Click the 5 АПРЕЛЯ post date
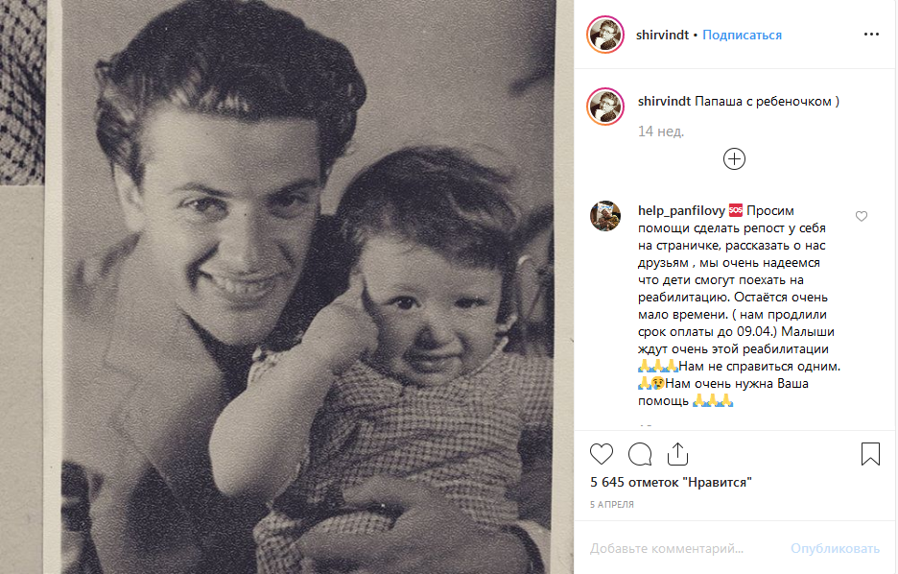Screen dimensions: 898x574 (611, 504)
